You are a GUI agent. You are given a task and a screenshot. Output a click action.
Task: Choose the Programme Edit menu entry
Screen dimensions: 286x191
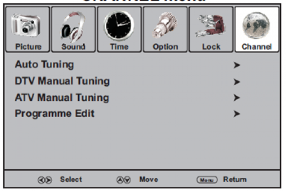point(55,114)
